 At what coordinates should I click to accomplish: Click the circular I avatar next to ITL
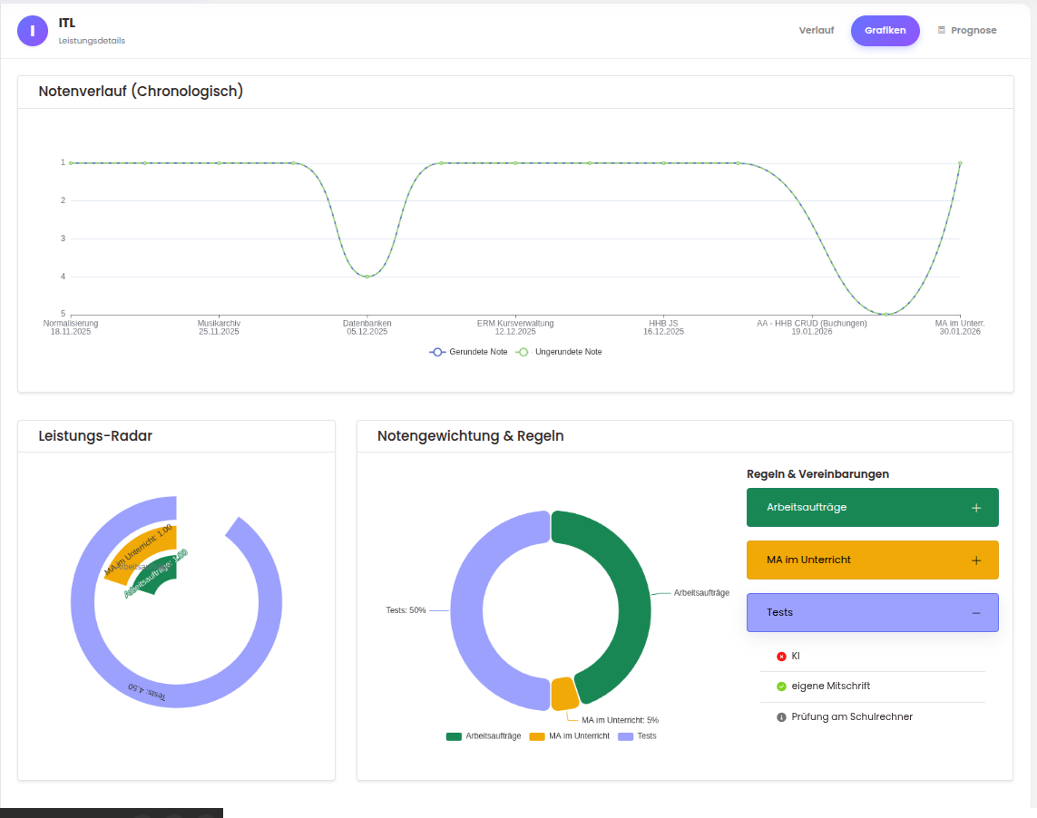[33, 30]
